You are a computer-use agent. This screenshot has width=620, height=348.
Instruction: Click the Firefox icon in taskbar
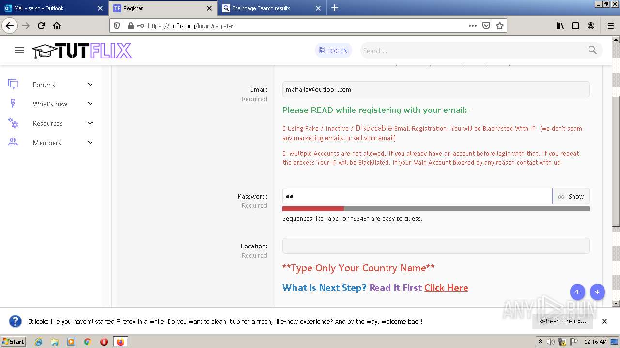[x=120, y=342]
